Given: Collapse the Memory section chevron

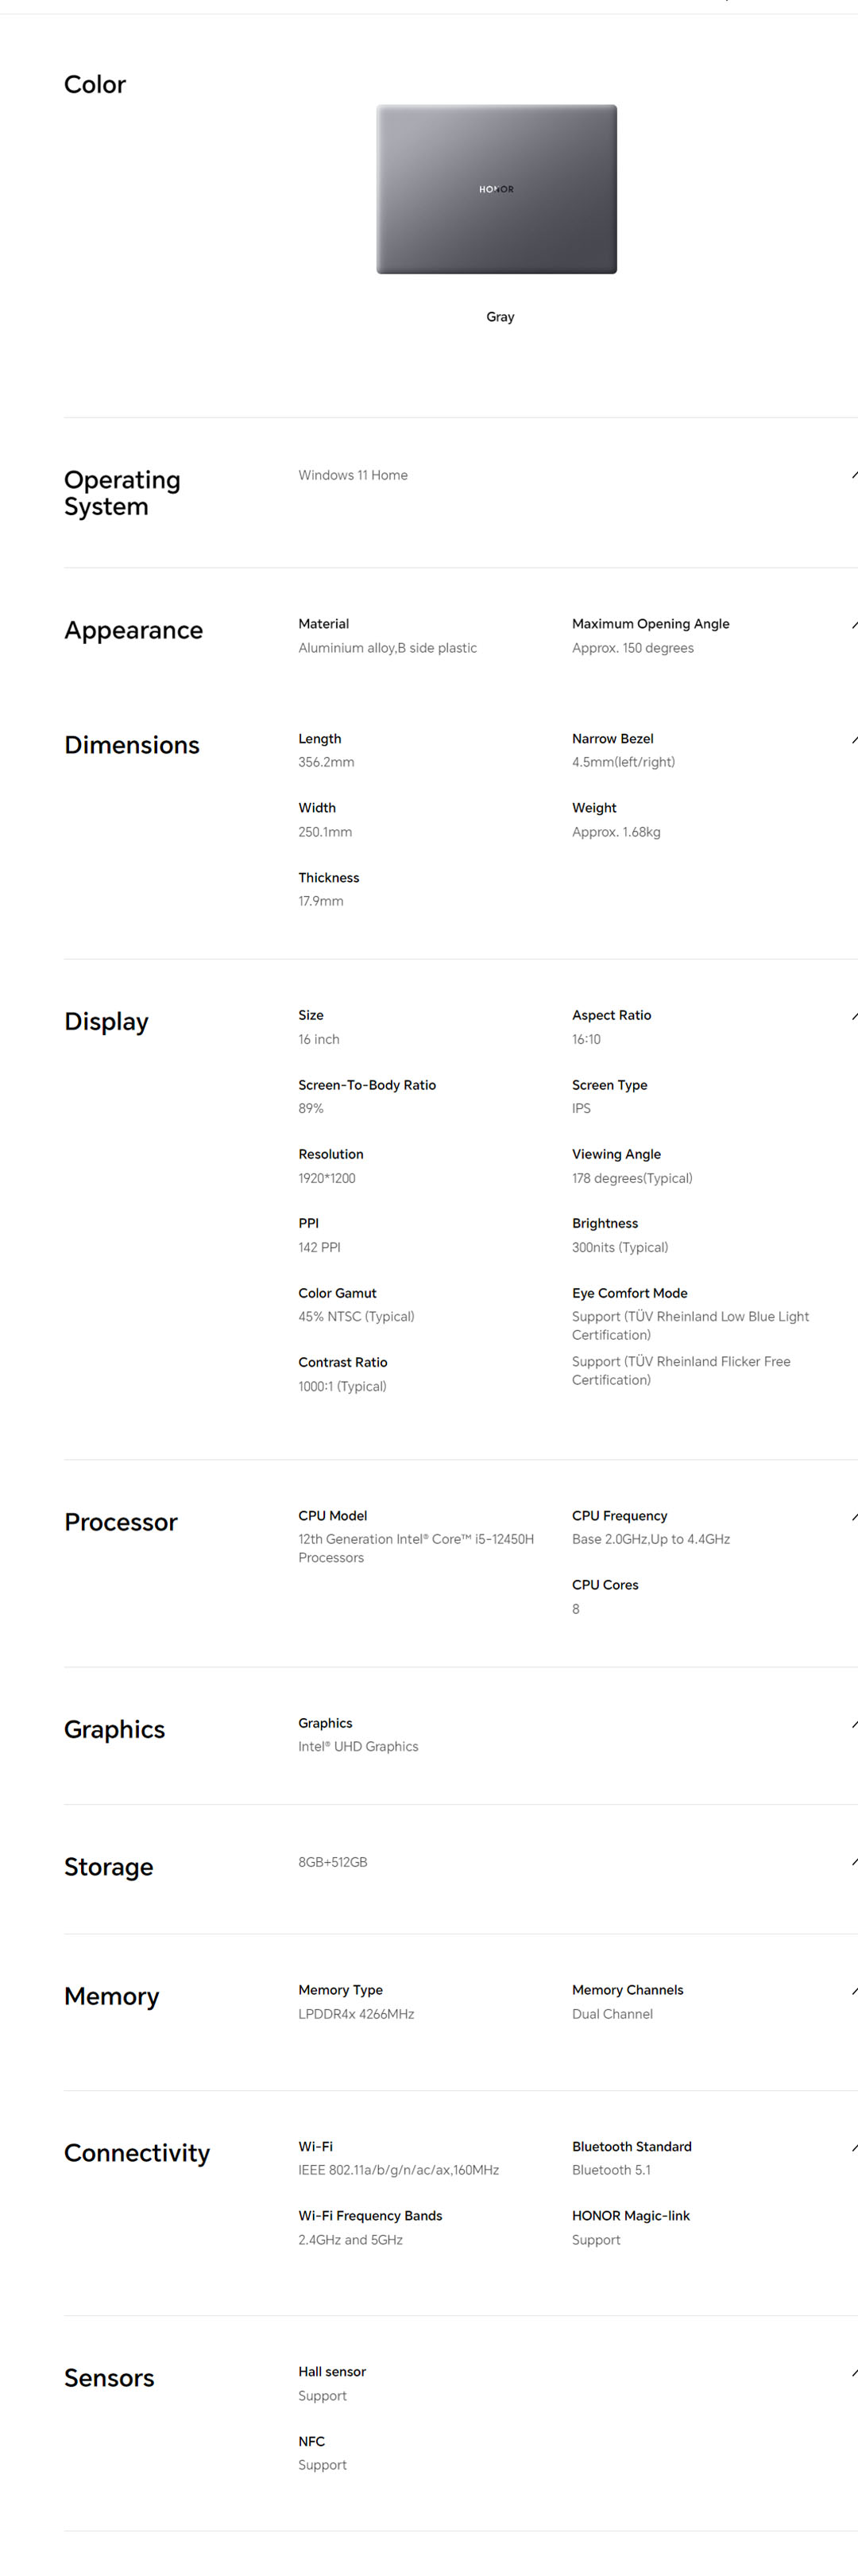Looking at the screenshot, I should (x=854, y=1991).
